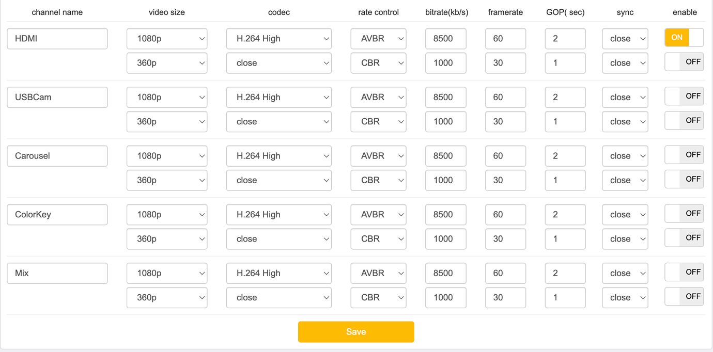Click the Mix channel name field

coord(57,274)
